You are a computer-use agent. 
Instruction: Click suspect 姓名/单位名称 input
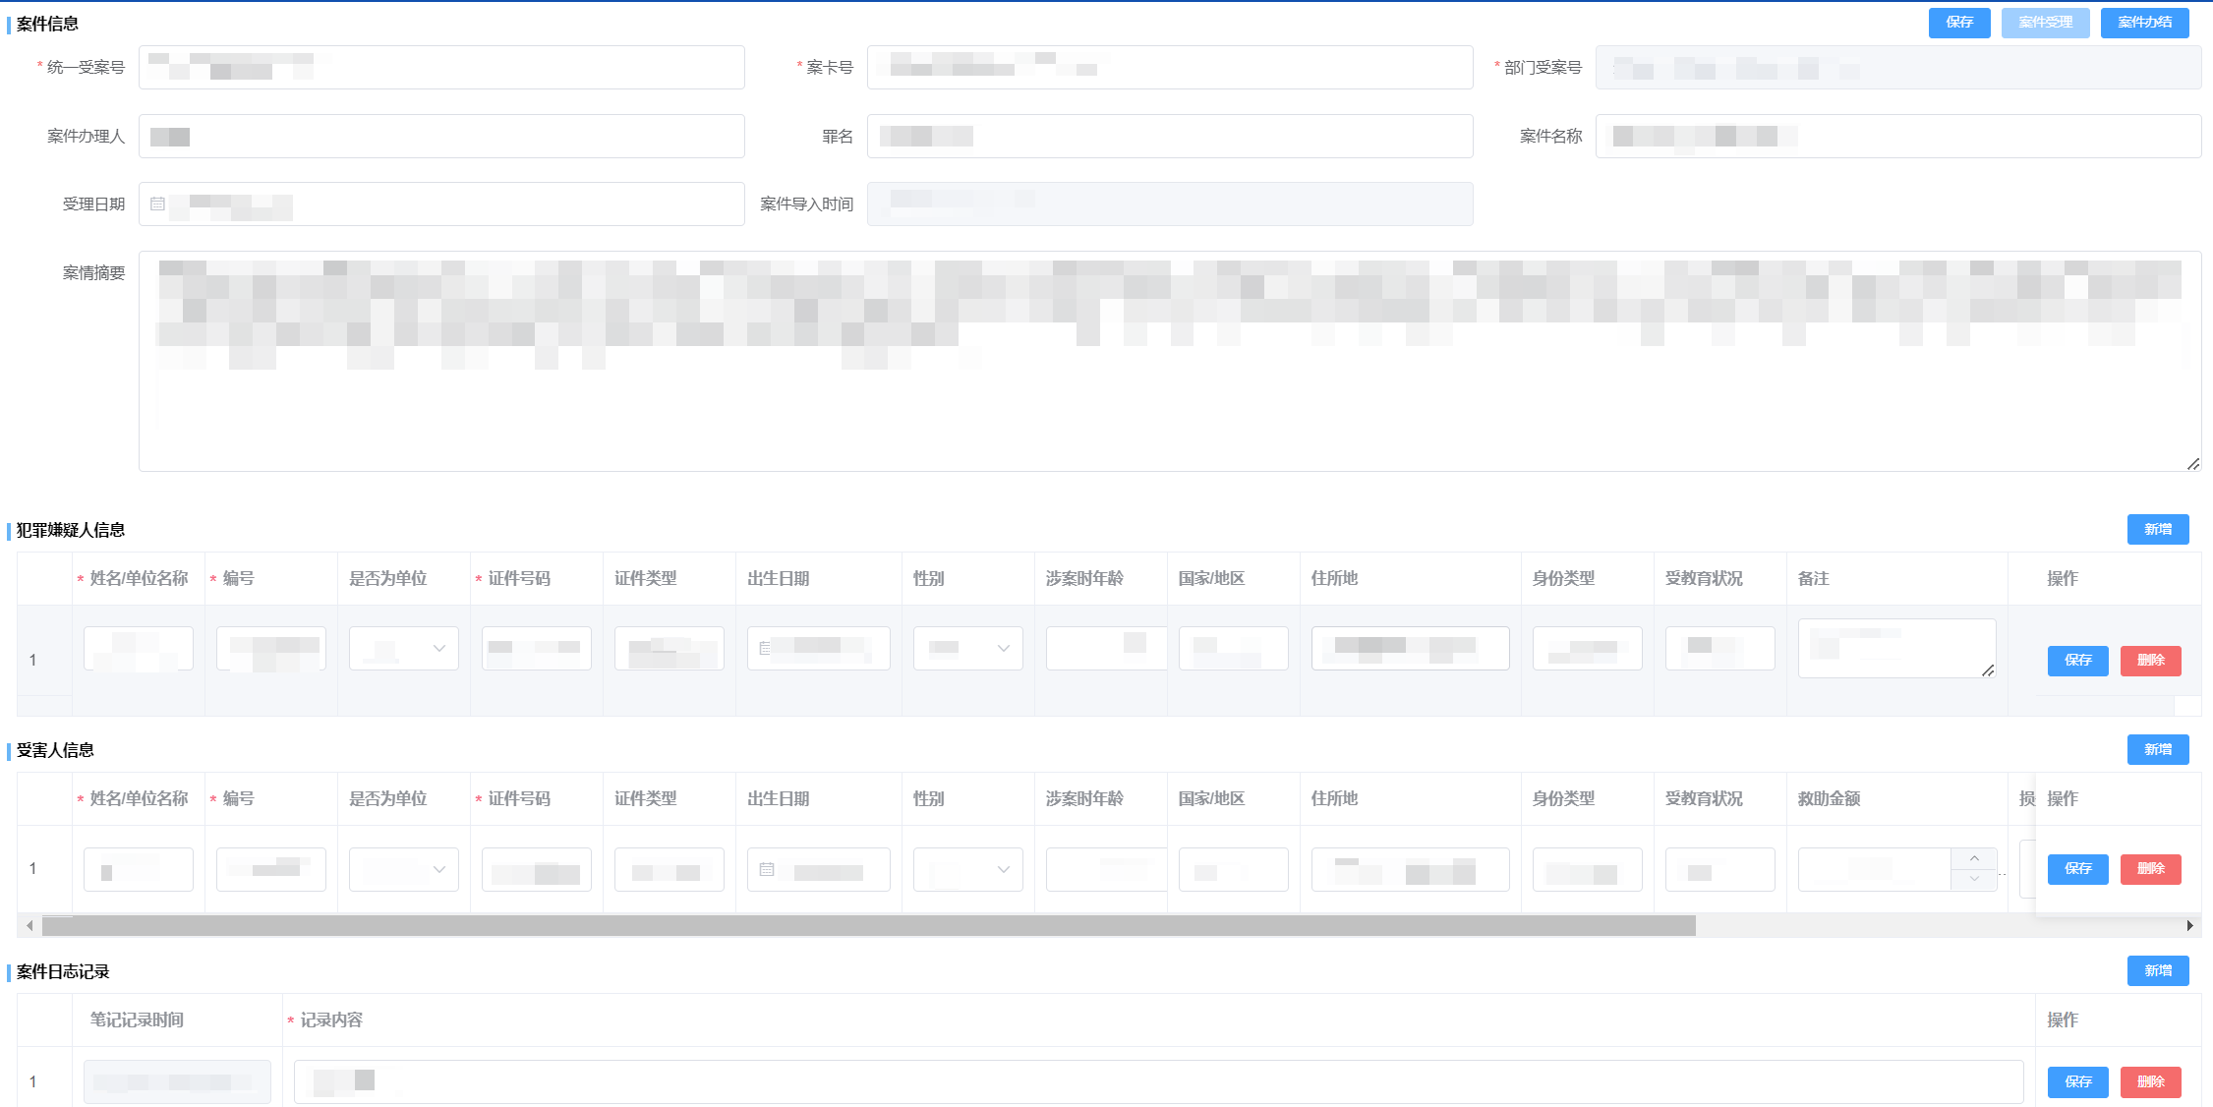coord(139,648)
